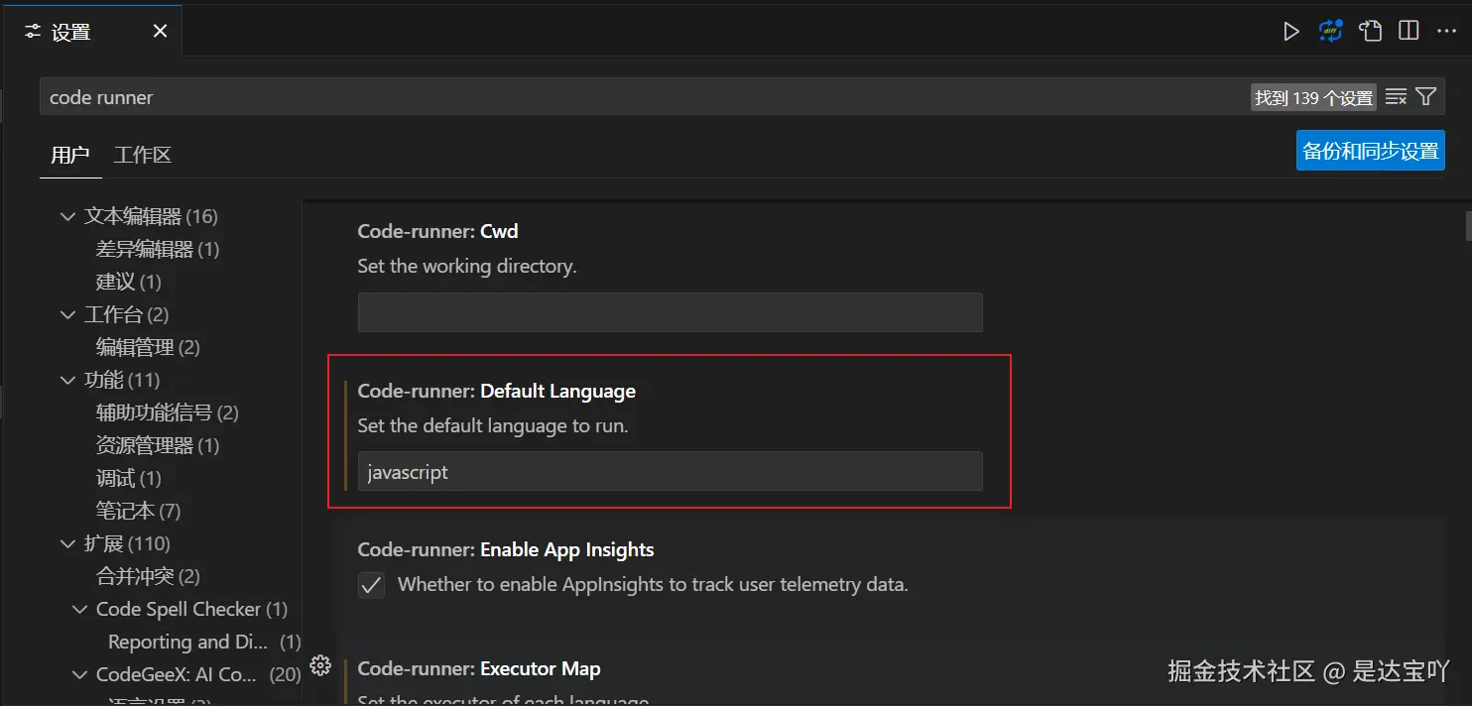Click the Code-runner Cwd input field

tap(670, 311)
